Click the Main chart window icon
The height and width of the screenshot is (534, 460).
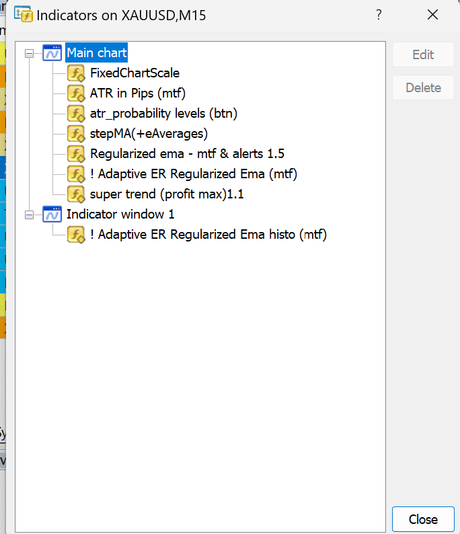pos(52,52)
